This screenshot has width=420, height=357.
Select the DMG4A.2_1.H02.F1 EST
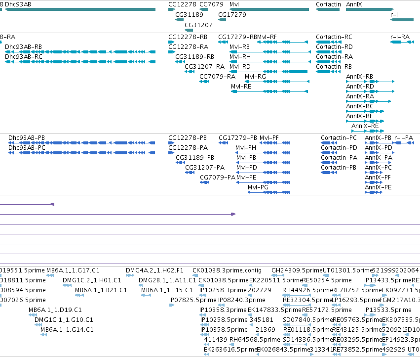(x=130, y=275)
